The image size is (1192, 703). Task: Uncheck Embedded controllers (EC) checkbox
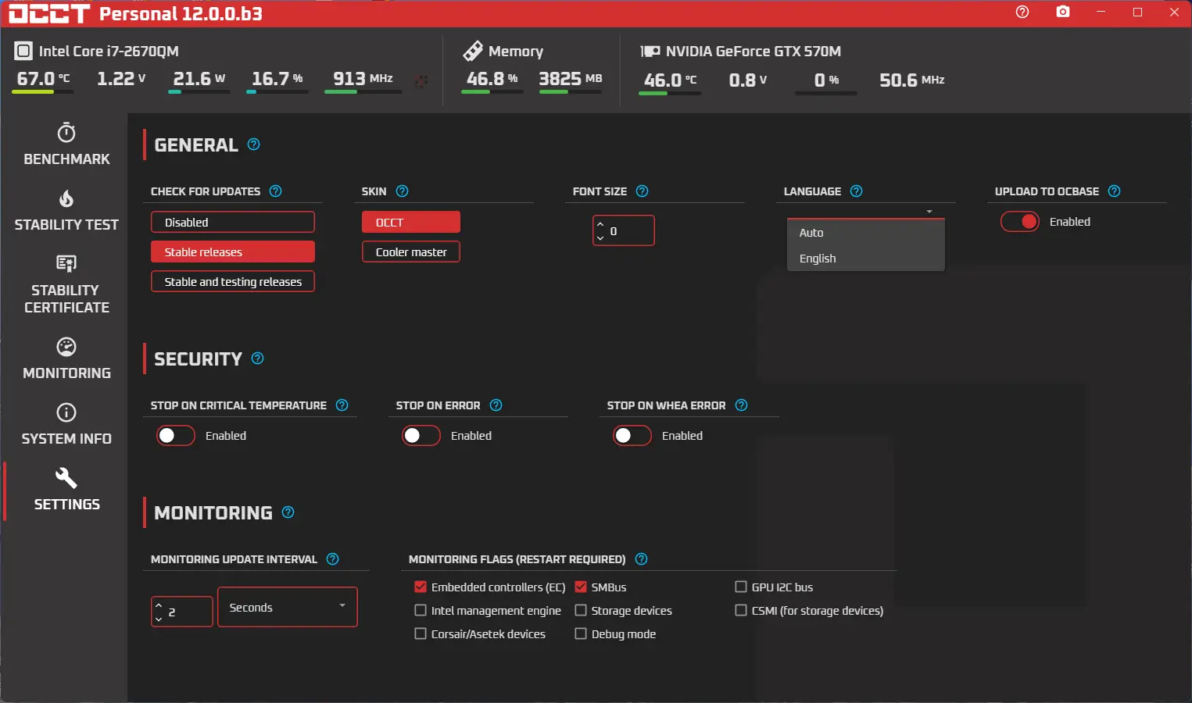(x=421, y=587)
